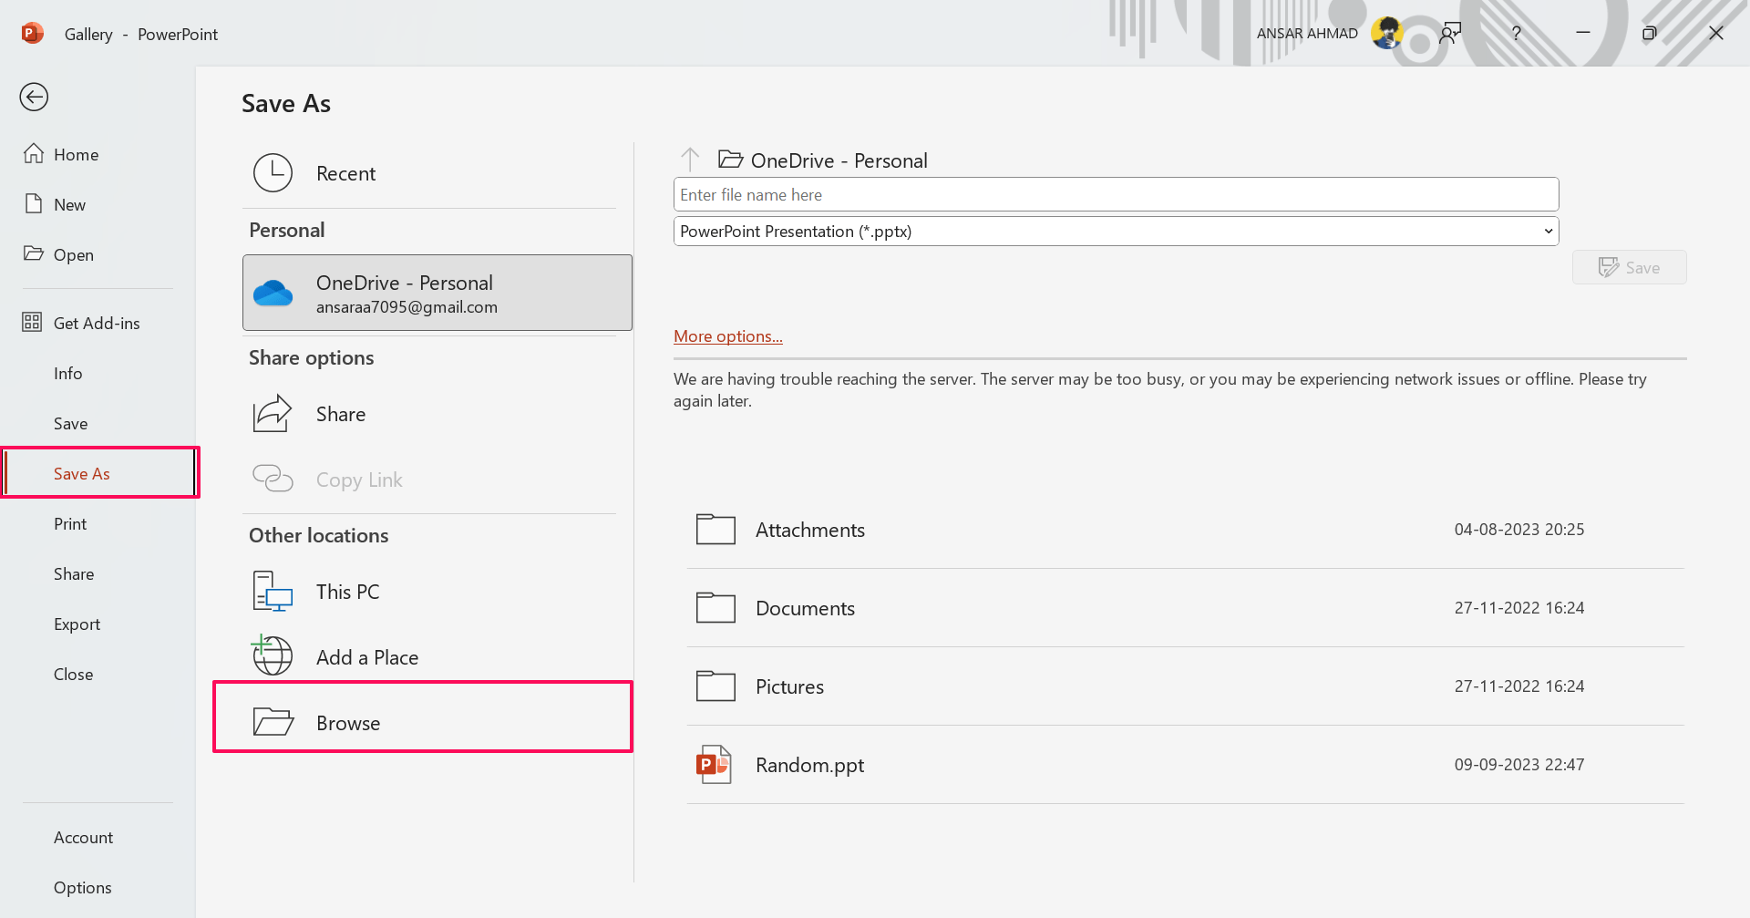This screenshot has height=918, width=1750.
Task: Click the Get Add-ins grid icon
Action: click(x=32, y=322)
